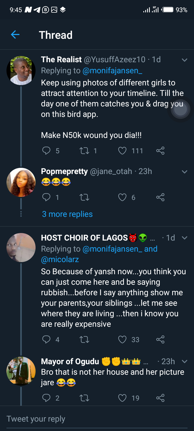The height and width of the screenshot is (431, 194).
Task: Share The Realist's tweet
Action: (160, 151)
